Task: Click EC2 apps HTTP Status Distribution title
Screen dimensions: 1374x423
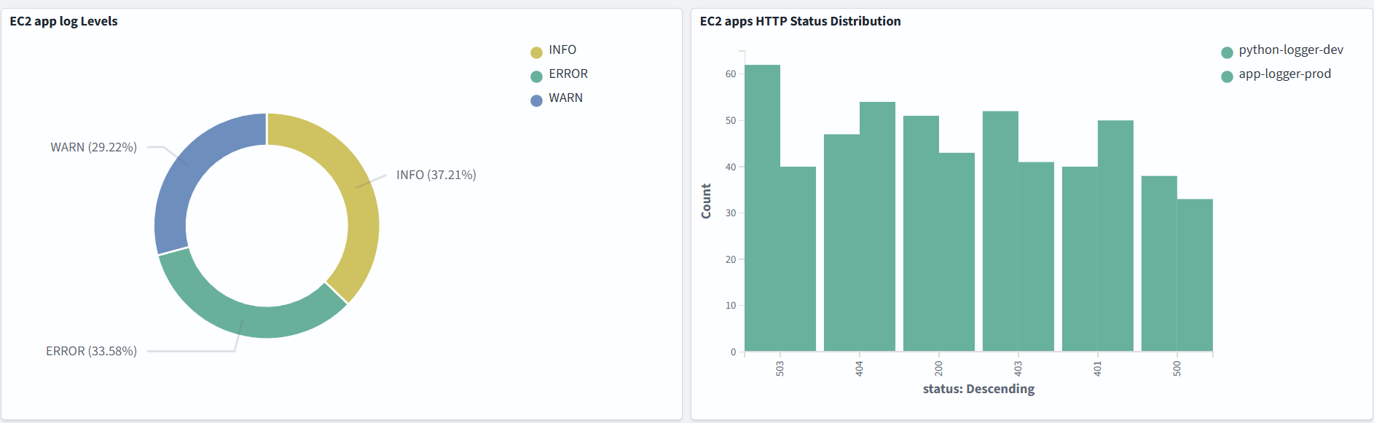Action: [x=800, y=21]
